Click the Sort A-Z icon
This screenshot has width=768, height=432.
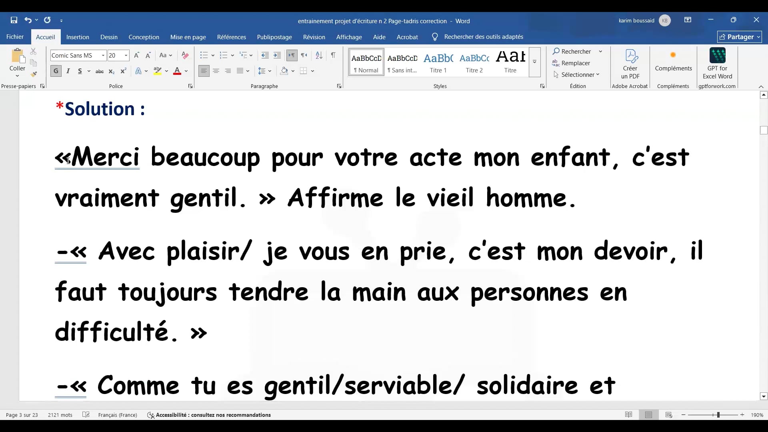click(x=319, y=56)
